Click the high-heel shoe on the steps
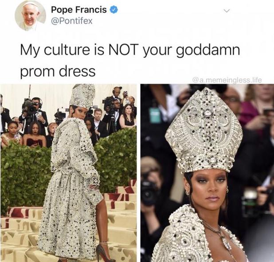 105,251
